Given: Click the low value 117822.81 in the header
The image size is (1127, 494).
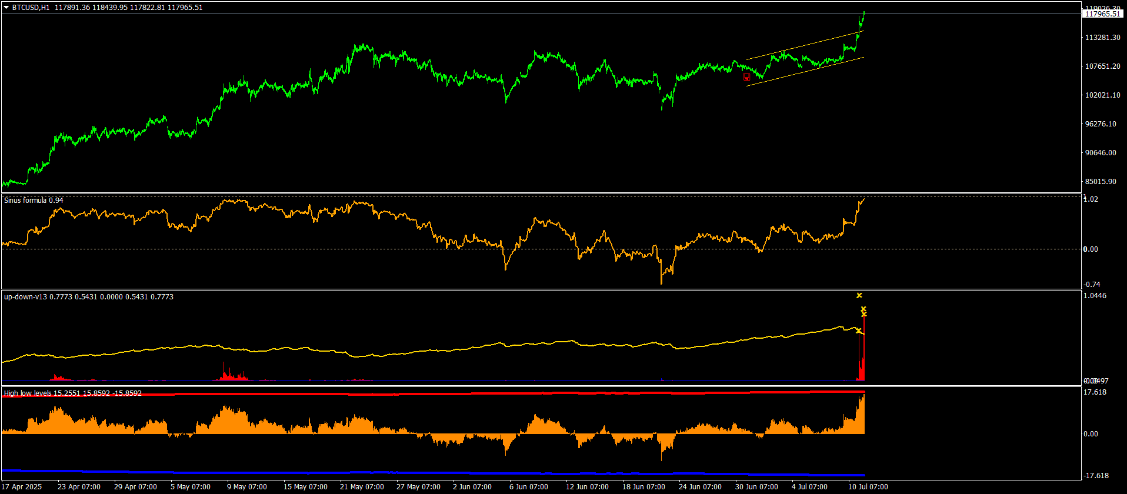Looking at the screenshot, I should click(148, 8).
